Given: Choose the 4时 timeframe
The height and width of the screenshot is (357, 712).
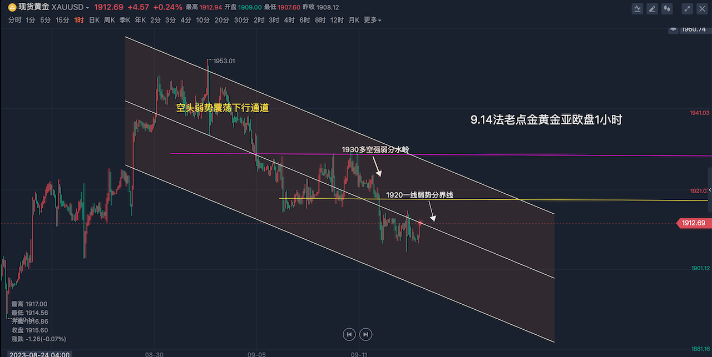Looking at the screenshot, I should pyautogui.click(x=289, y=20).
